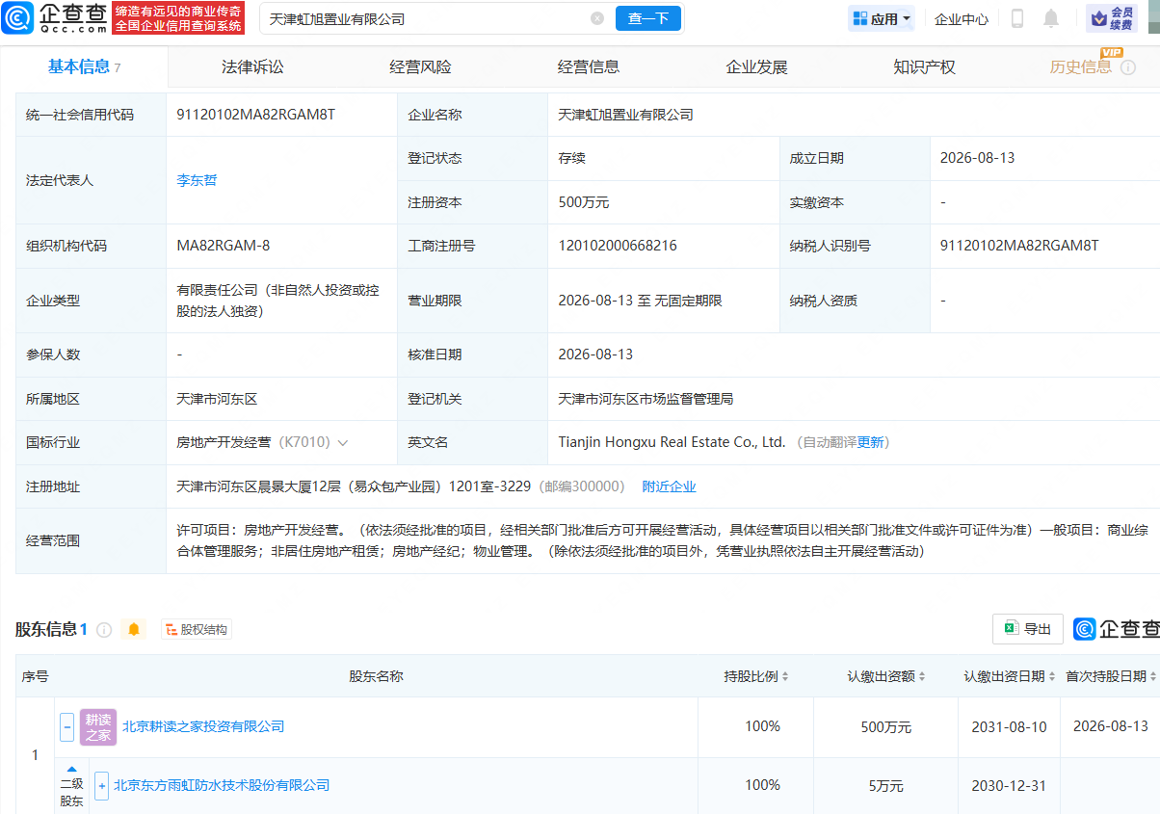Switch to the 经营风险 tab

click(420, 66)
